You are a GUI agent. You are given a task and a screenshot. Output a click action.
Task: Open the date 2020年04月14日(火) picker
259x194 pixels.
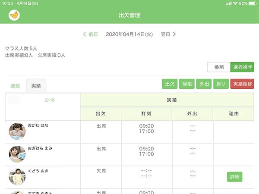(x=129, y=34)
